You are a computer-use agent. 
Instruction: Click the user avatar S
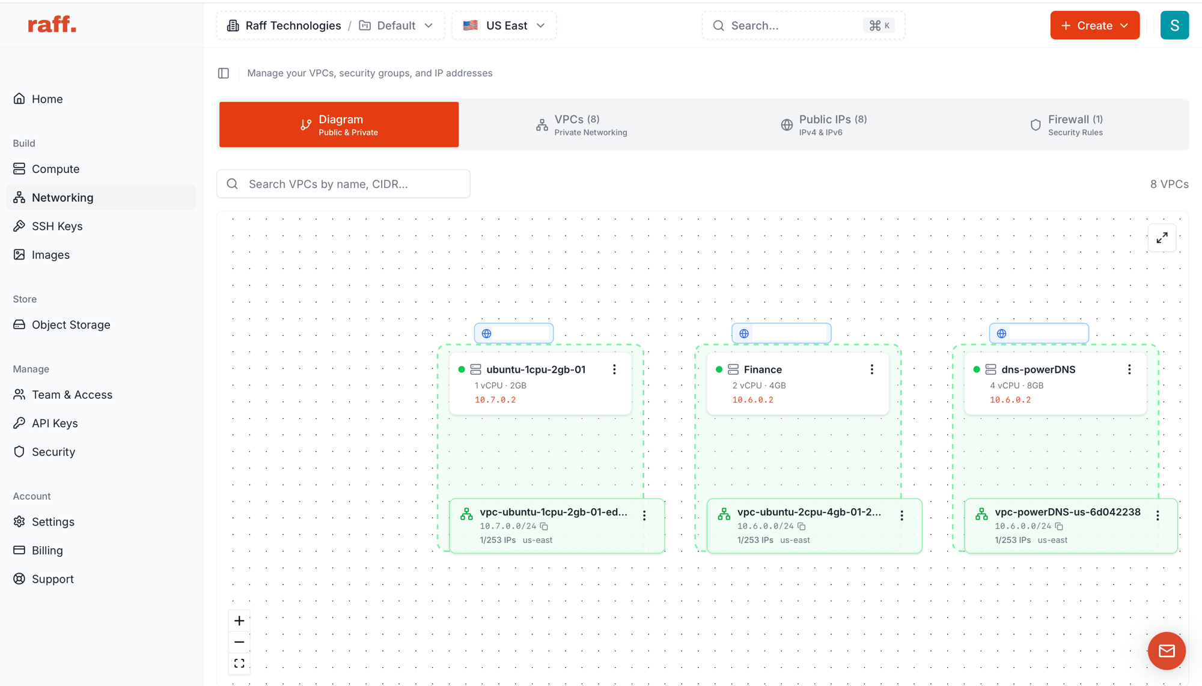tap(1174, 25)
